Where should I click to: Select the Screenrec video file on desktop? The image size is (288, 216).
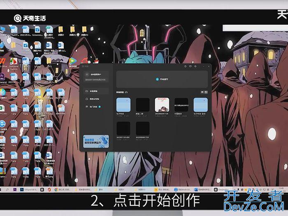pyautogui.click(x=37, y=31)
